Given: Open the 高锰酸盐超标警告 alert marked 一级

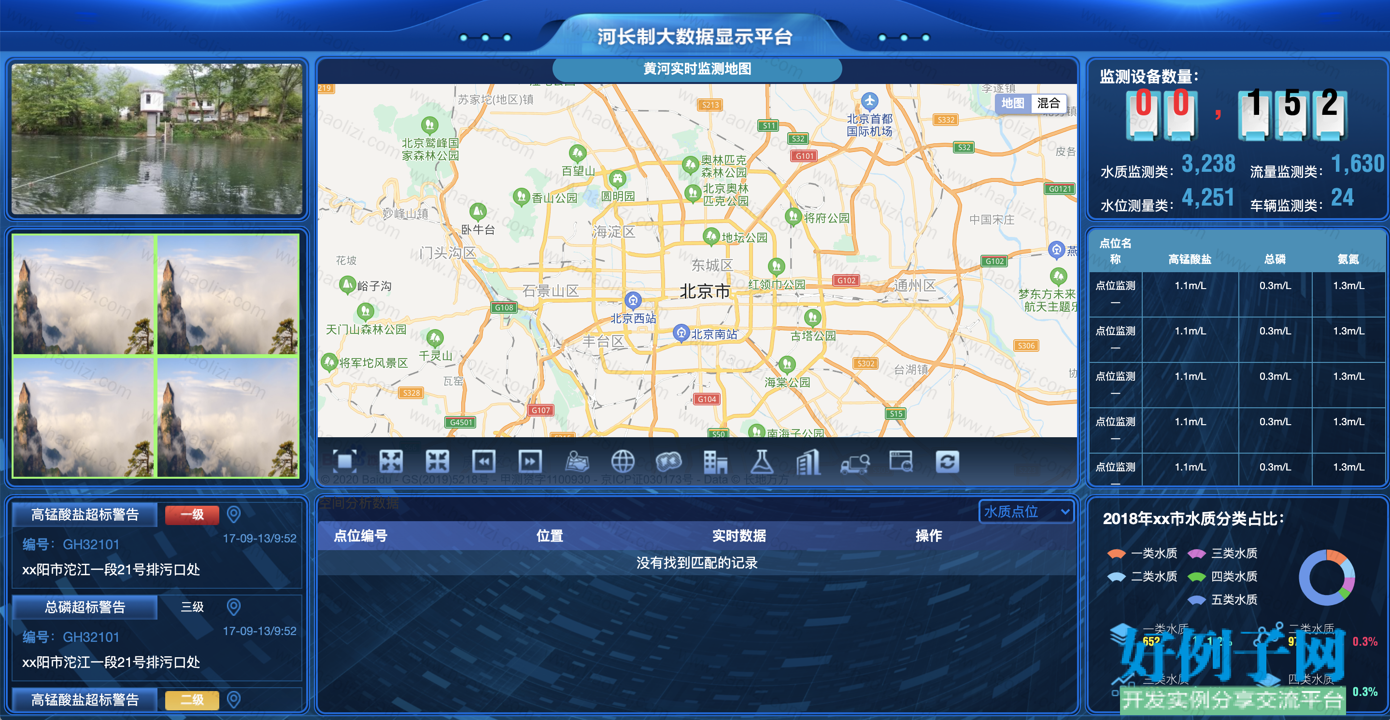Looking at the screenshot, I should coord(85,514).
